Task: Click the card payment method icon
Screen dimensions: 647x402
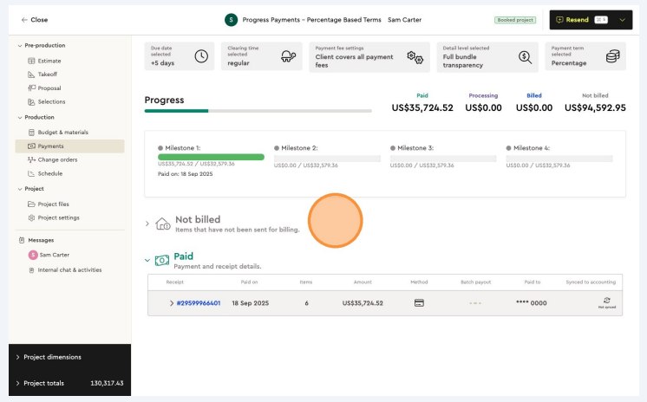Action: point(419,303)
